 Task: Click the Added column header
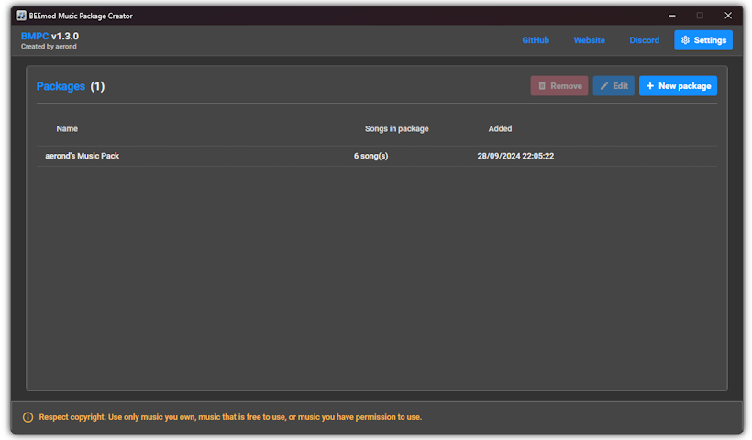point(500,128)
